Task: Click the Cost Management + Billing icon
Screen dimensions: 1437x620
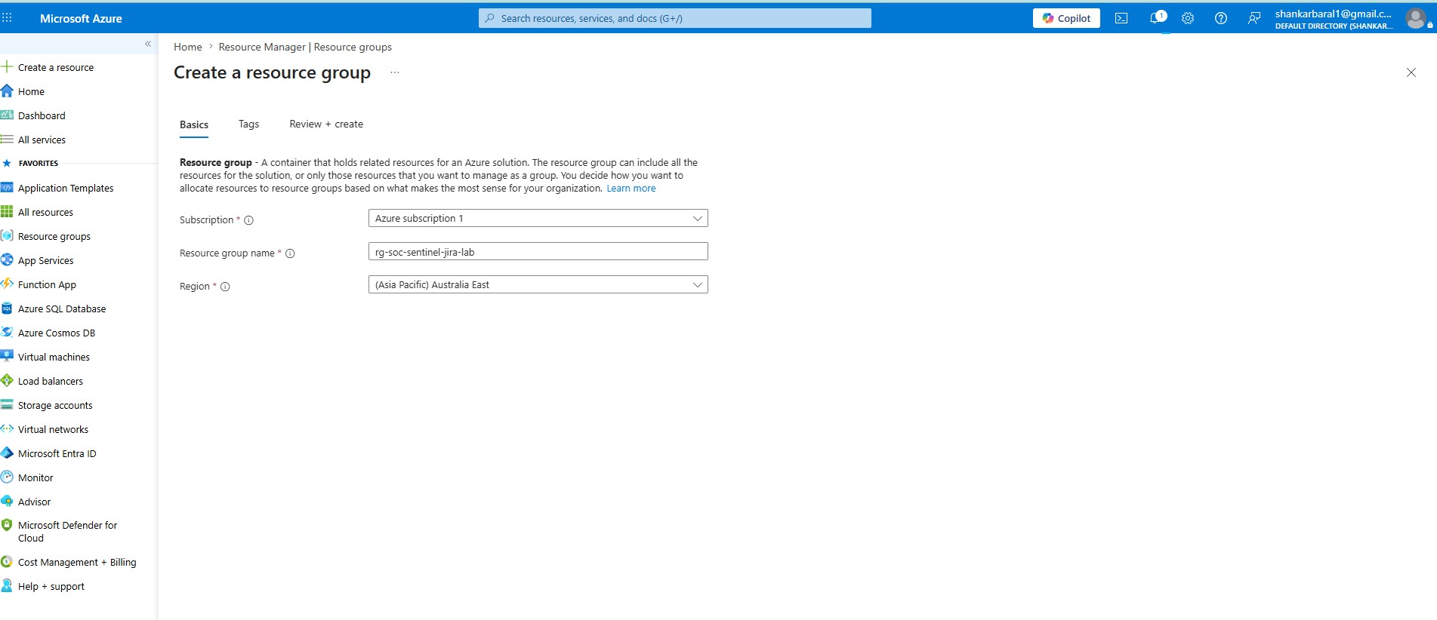Action: (x=7, y=562)
